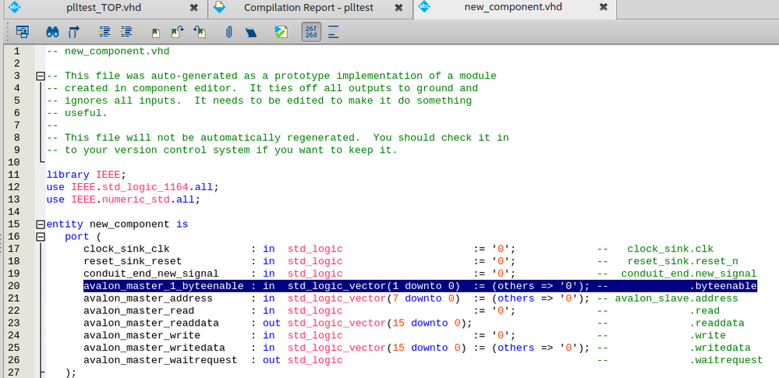Jump to next bookmark icon

(x=177, y=32)
